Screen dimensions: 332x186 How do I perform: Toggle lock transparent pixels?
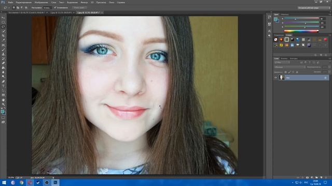tap(285, 72)
